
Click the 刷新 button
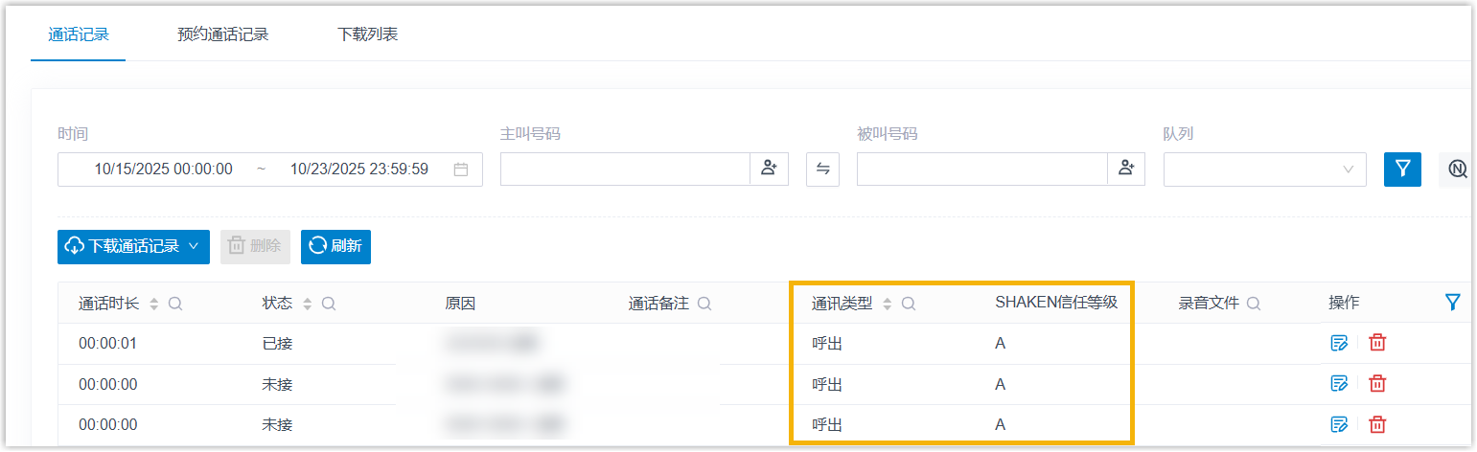click(x=335, y=246)
